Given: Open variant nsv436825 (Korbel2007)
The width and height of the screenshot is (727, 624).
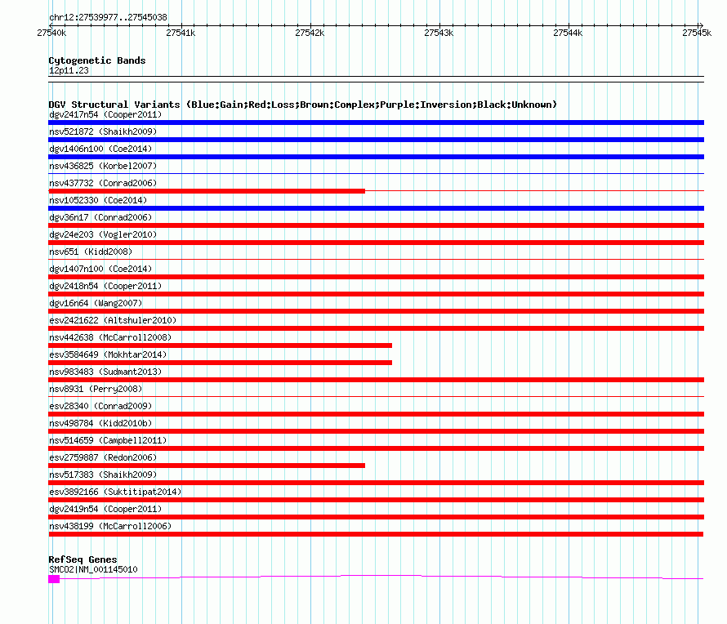Looking at the screenshot, I should pyautogui.click(x=103, y=166).
